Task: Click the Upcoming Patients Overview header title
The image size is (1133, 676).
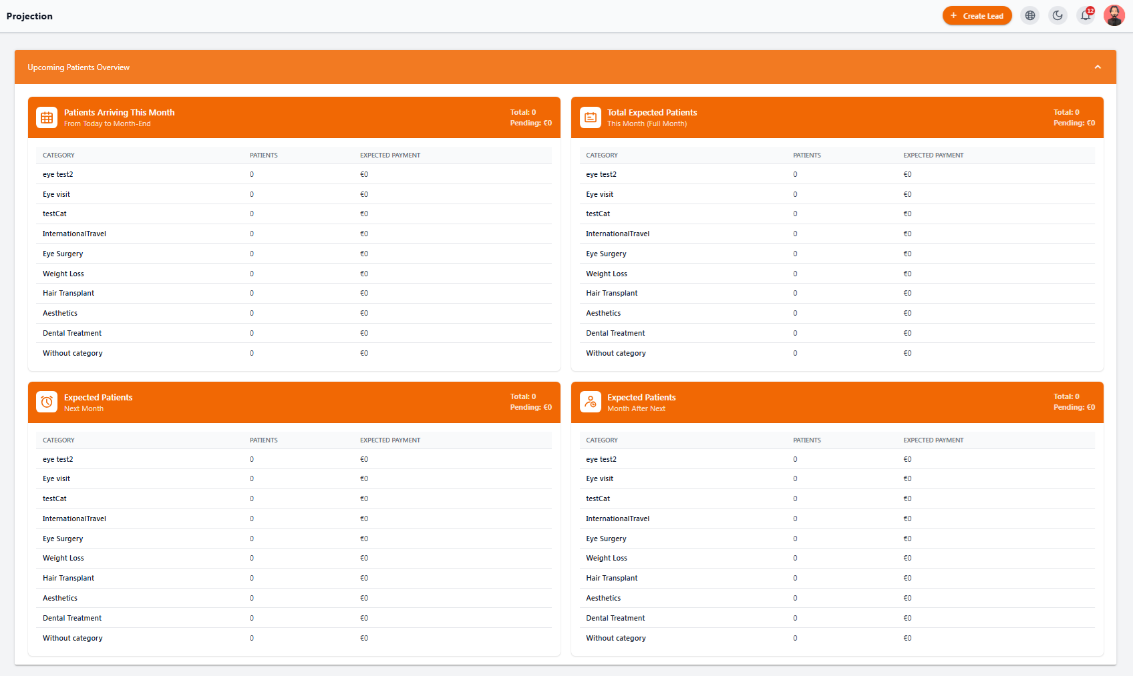Action: [79, 67]
